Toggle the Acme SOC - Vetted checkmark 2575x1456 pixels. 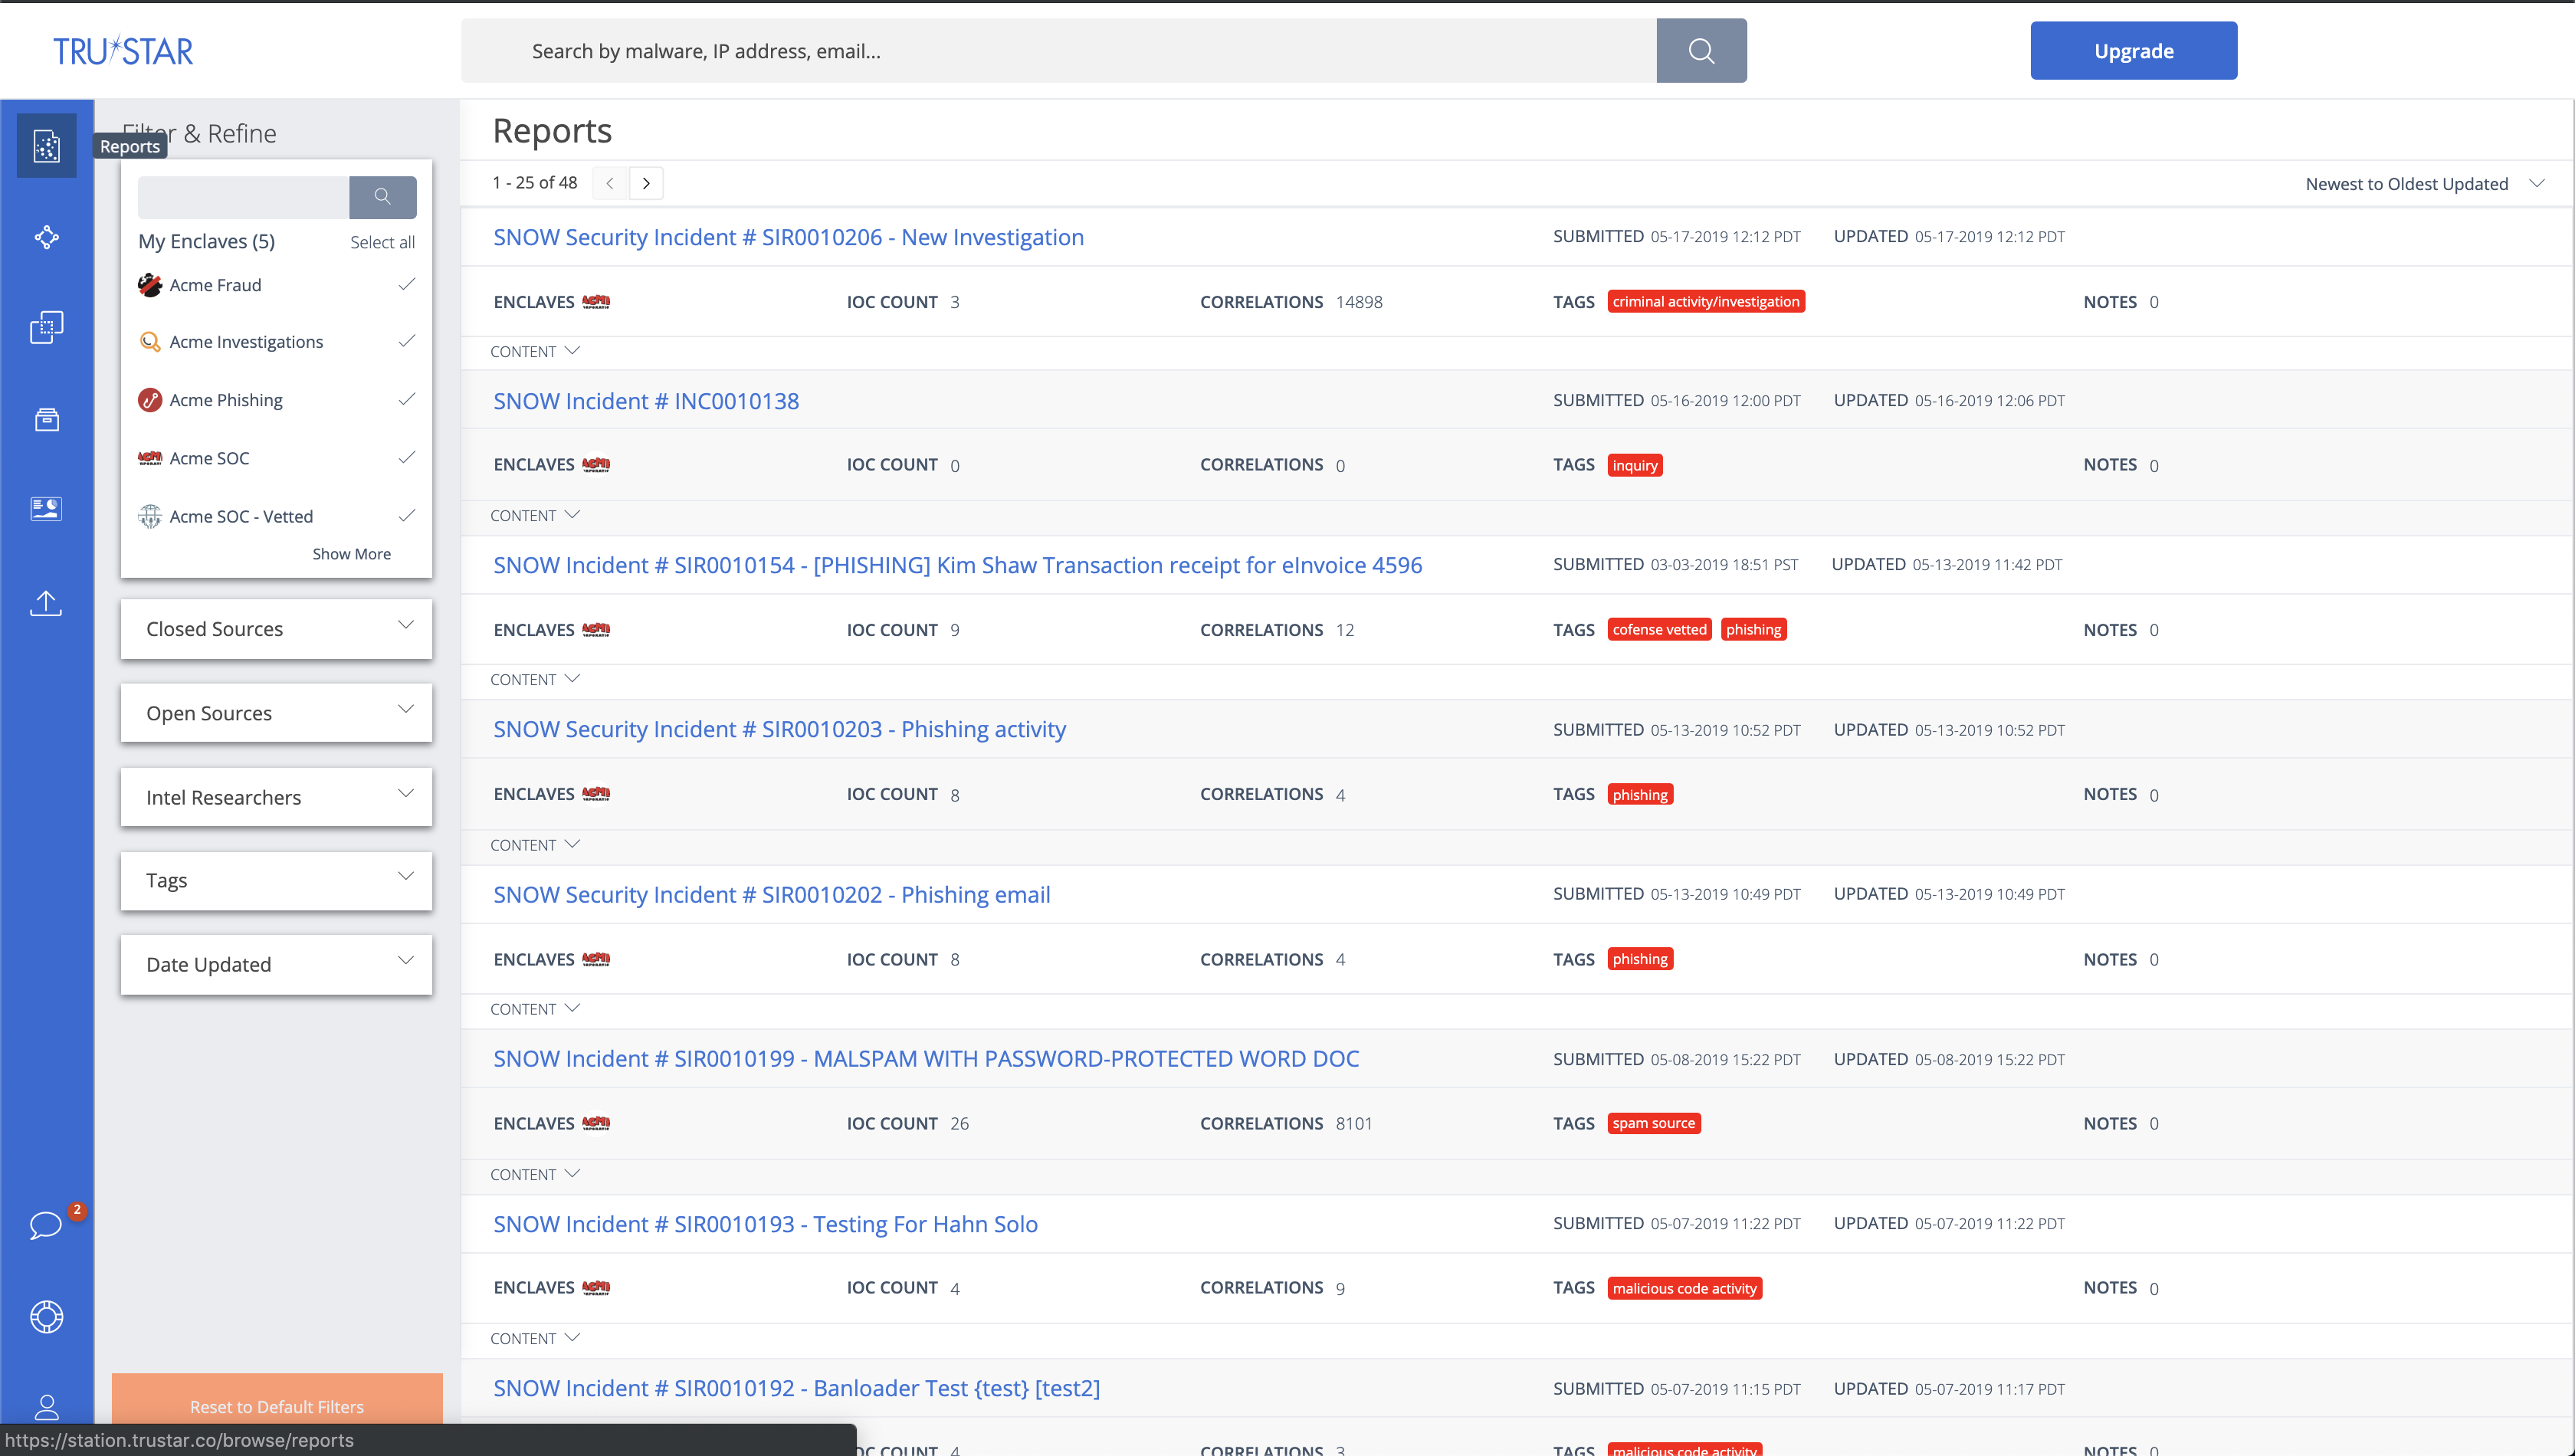[x=406, y=515]
